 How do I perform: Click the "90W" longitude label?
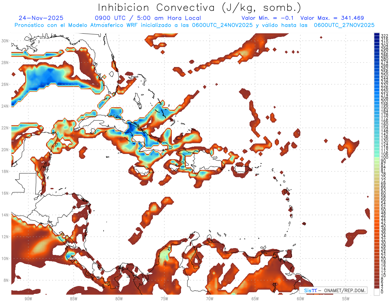tap(28, 299)
